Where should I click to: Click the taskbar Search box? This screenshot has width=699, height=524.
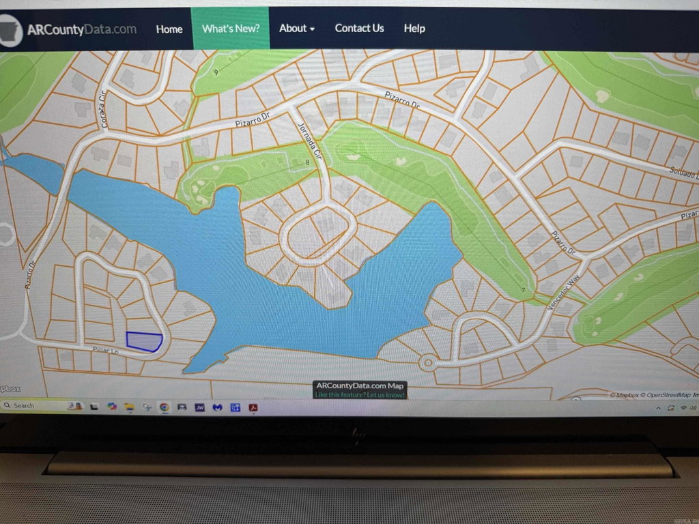click(43, 405)
